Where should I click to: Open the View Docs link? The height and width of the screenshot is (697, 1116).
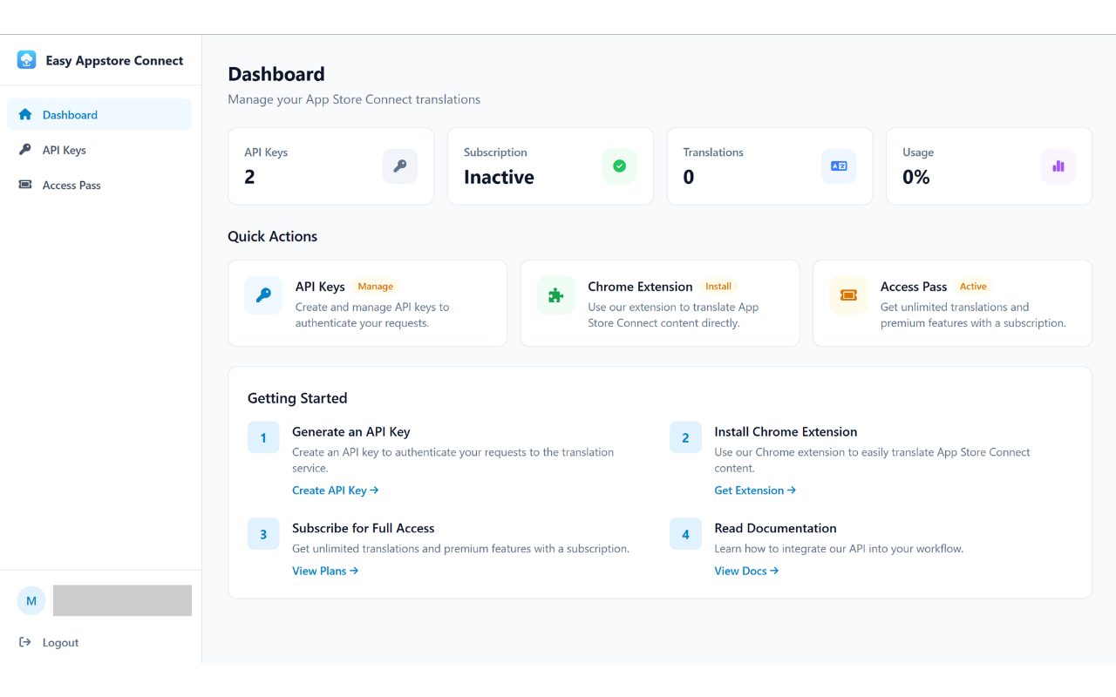tap(746, 571)
